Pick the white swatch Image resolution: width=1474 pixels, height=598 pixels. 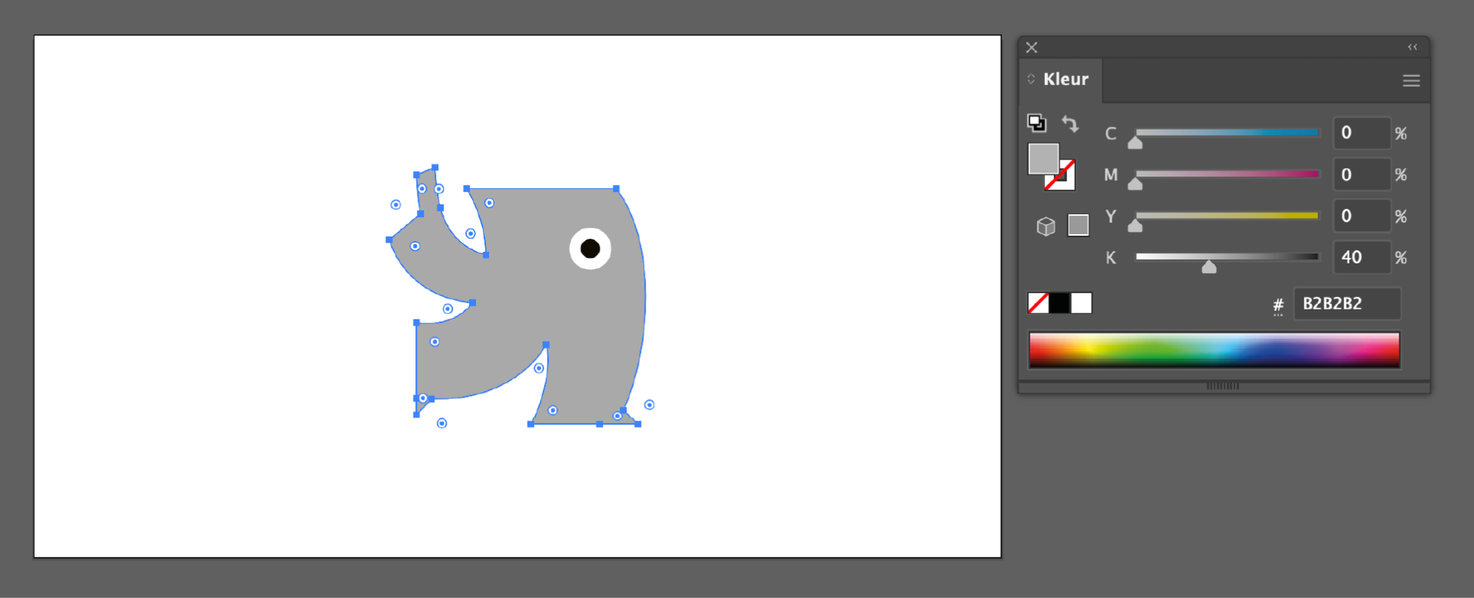1082,303
